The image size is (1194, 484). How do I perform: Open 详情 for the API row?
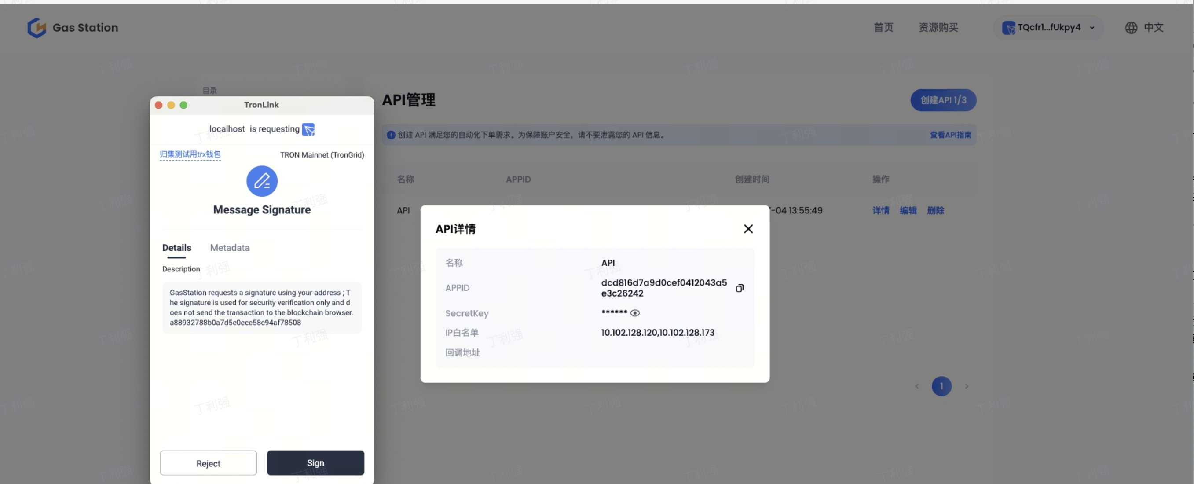tap(881, 210)
